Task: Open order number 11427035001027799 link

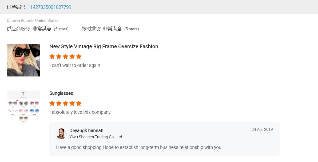Action: (49, 7)
